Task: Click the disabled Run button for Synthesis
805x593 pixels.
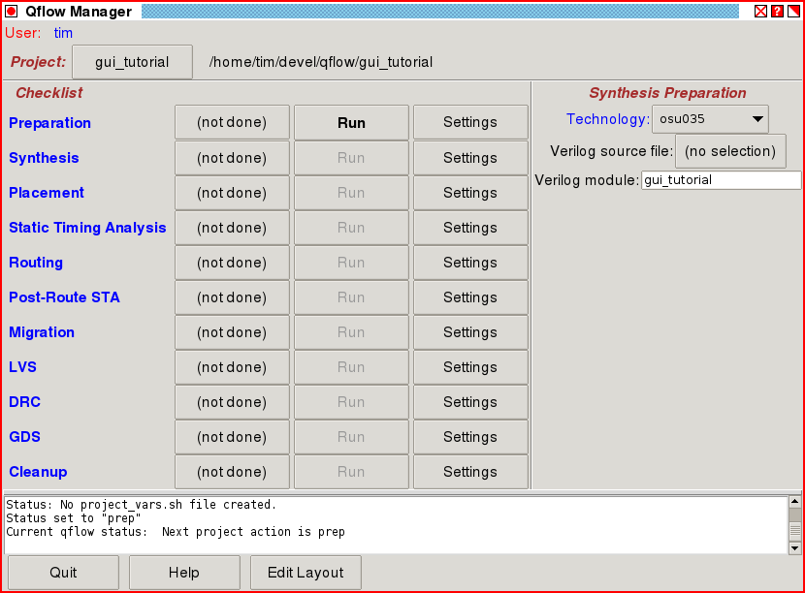Action: pos(351,158)
